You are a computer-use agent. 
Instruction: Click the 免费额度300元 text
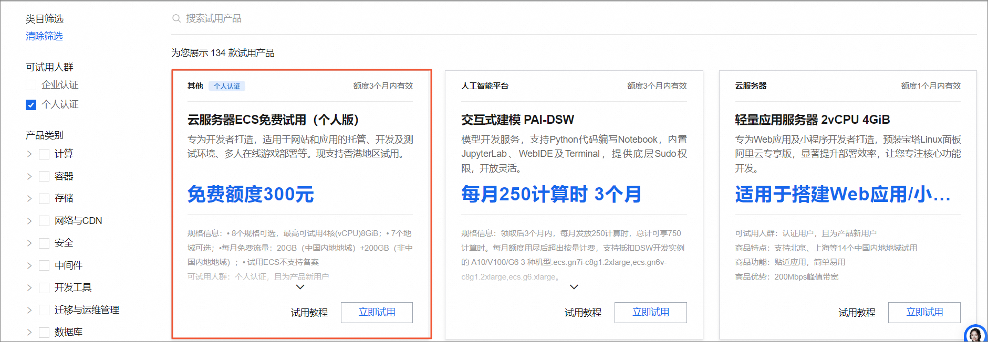[x=251, y=195]
